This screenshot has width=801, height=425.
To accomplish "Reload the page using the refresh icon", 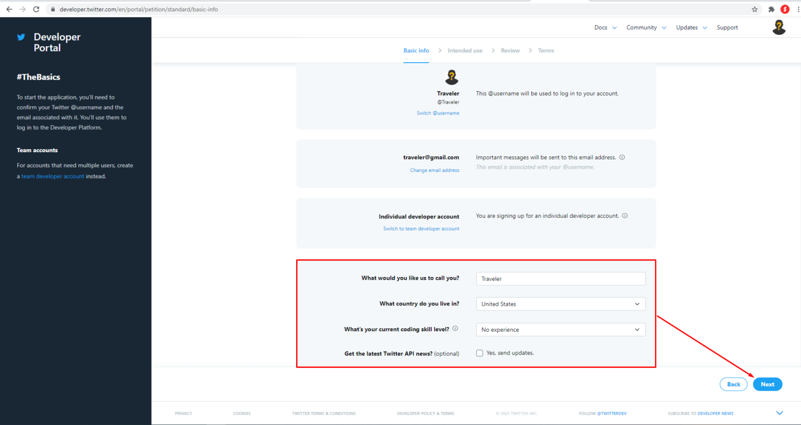I will pyautogui.click(x=35, y=9).
